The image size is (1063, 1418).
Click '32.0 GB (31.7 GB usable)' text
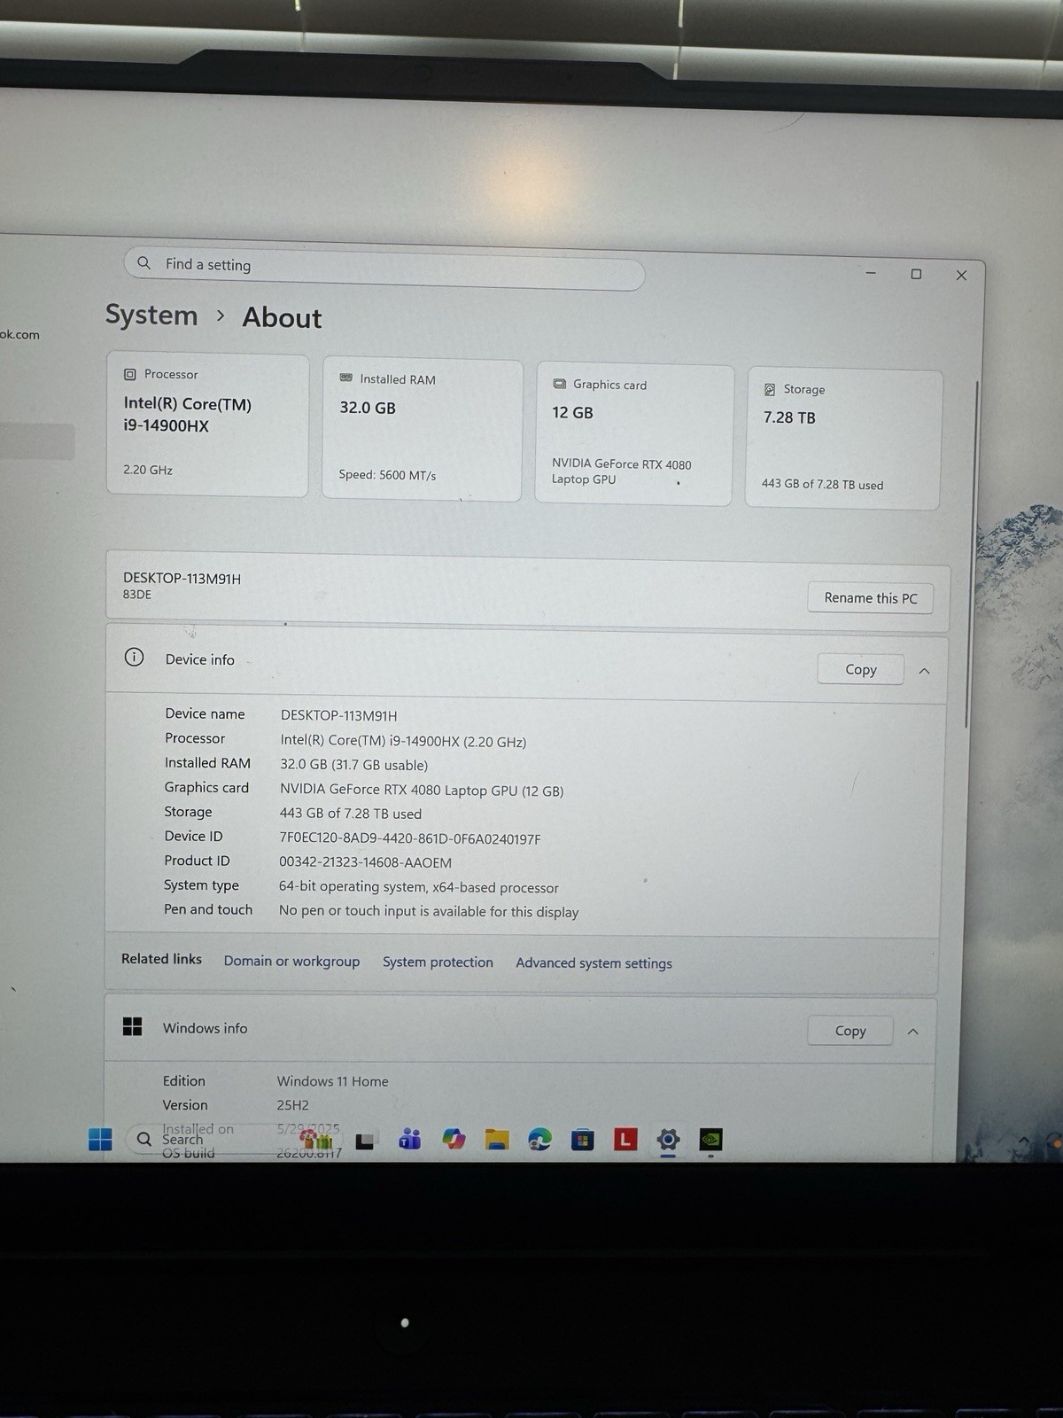[x=353, y=765]
